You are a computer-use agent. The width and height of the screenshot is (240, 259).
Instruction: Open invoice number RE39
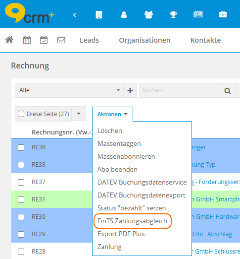[39, 147]
